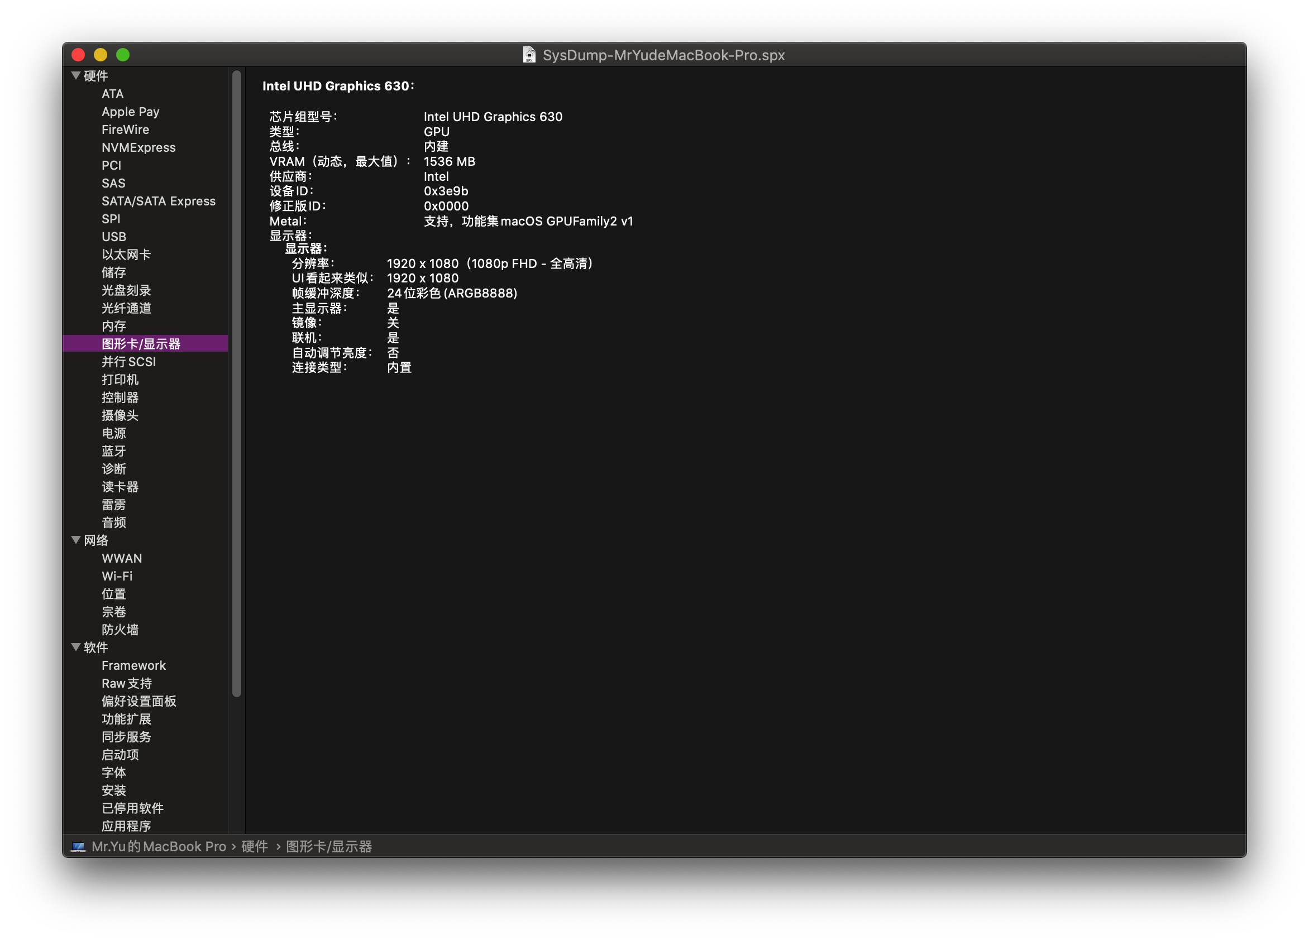Collapse the 软件 section triangle

[75, 647]
